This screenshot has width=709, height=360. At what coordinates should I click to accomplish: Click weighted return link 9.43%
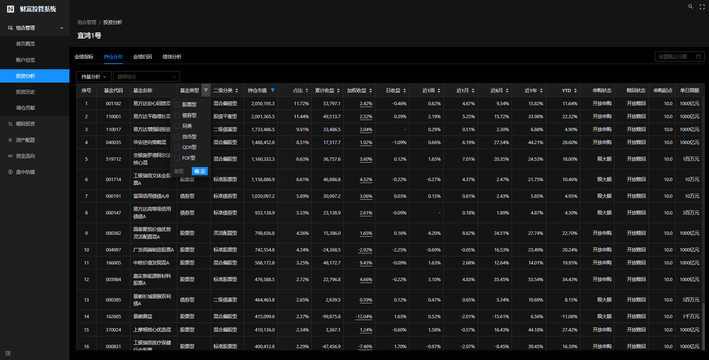coord(366,263)
